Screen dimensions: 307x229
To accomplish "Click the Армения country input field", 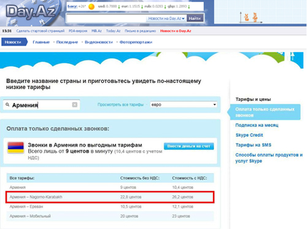I will point(42,105).
